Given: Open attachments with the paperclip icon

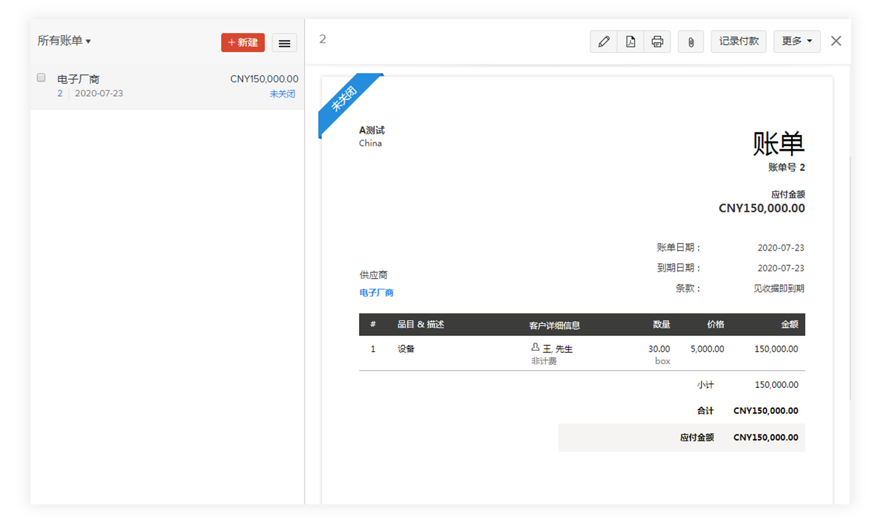Looking at the screenshot, I should pyautogui.click(x=691, y=41).
